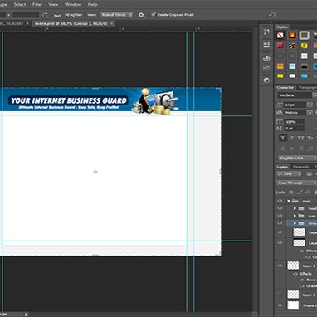
Task: Open the topmost collapsed panel icon in the dock
Action: tap(266, 32)
